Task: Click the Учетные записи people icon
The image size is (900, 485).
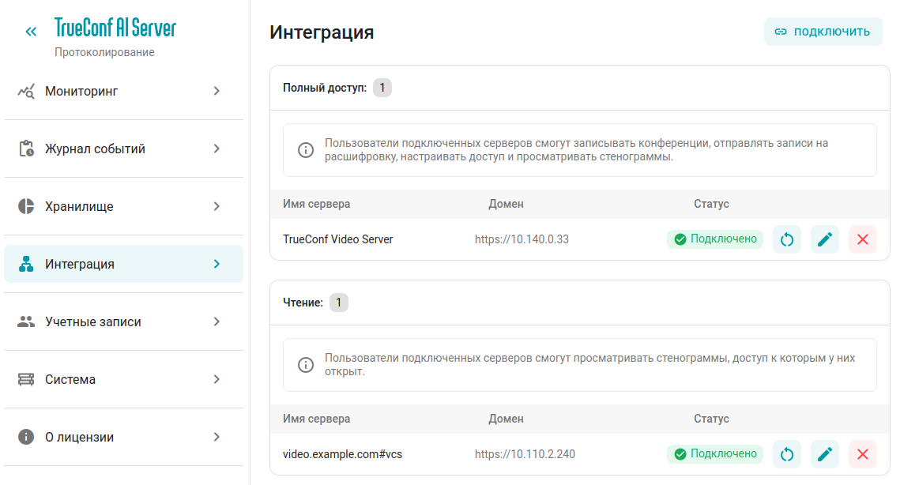Action: (x=26, y=321)
